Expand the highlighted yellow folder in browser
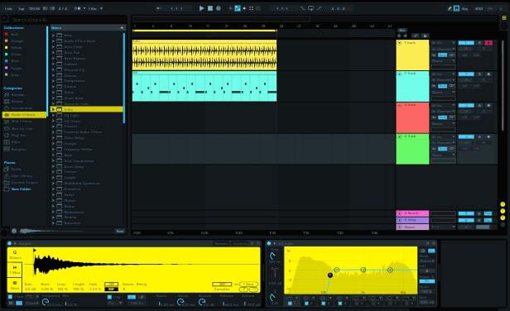 (53, 109)
